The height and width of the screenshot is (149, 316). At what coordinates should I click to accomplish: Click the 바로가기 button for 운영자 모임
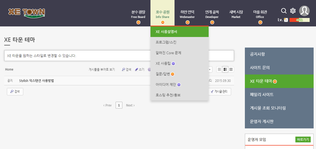tap(303, 139)
